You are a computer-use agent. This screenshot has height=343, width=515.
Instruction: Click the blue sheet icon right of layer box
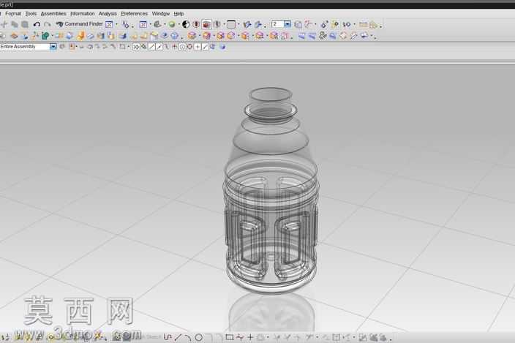click(x=298, y=24)
